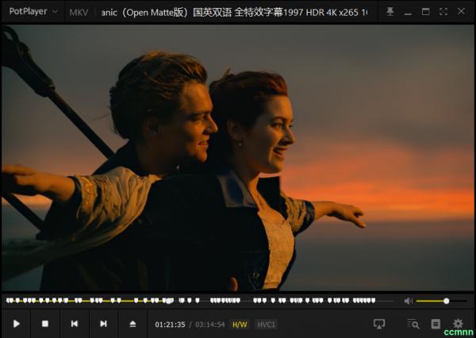Screen dimensions: 476x338
Task: Click the HVC1 codec indicator
Action: pos(267,325)
